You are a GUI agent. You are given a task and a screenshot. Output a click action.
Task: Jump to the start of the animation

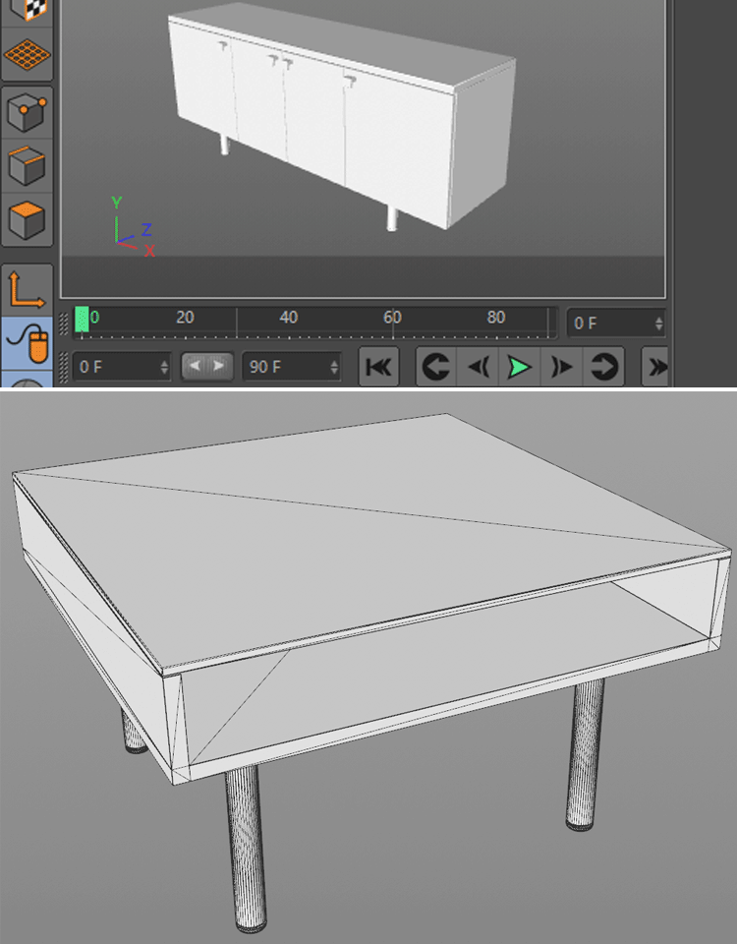point(378,368)
